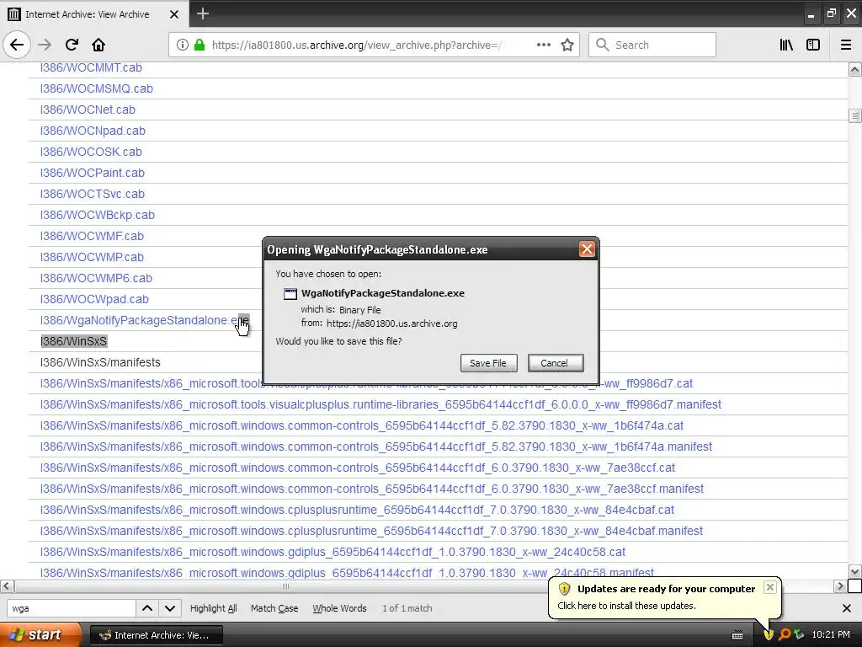Screen dimensions: 862x647
Task: Close the Opening WgaNotifyPackageStandalone.exe dialog
Action: point(587,249)
